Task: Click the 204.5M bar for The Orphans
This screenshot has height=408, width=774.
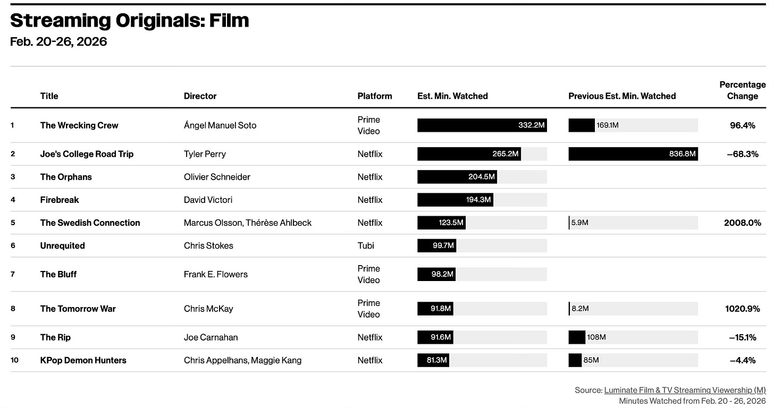Action: tap(457, 177)
